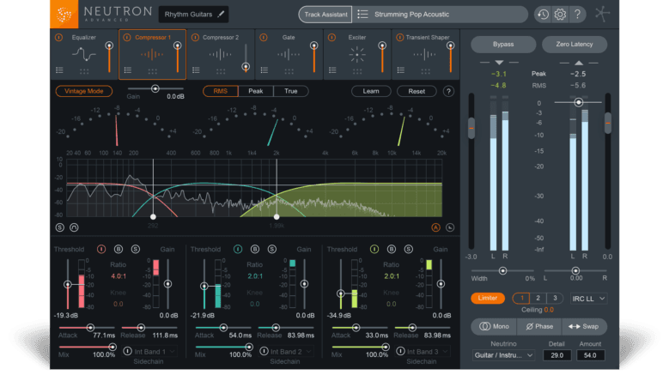669x375 pixels.
Task: Click the orange A auto icon below spectrum
Action: [435, 227]
